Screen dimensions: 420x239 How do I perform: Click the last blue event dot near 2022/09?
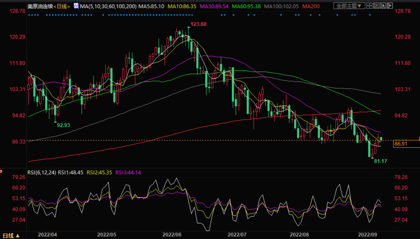point(370,15)
